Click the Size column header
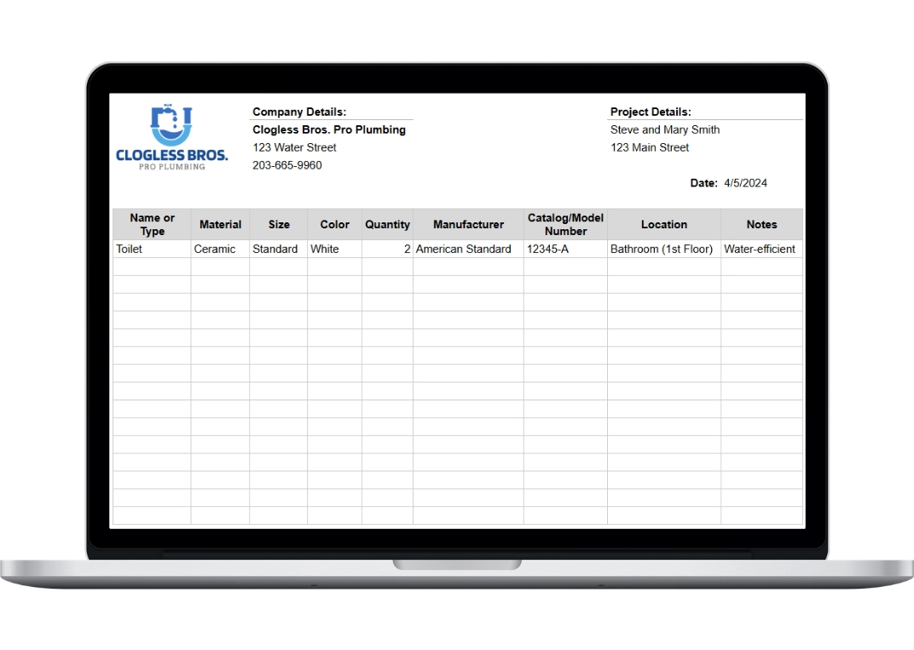The image size is (914, 650). click(x=279, y=225)
